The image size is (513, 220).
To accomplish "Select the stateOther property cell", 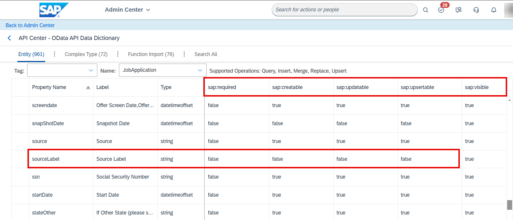I will pyautogui.click(x=61, y=213).
